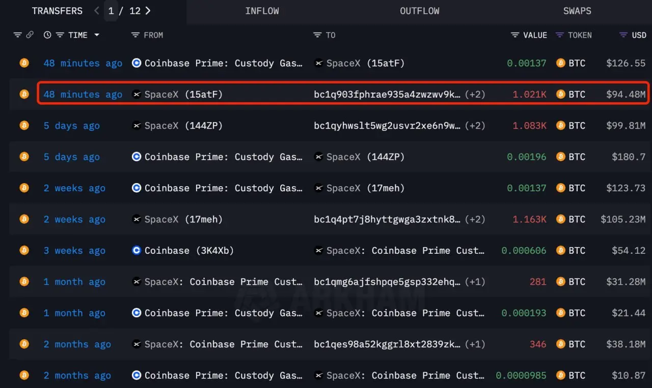
Task: Switch to the OUTFLOW tab
Action: pos(420,11)
